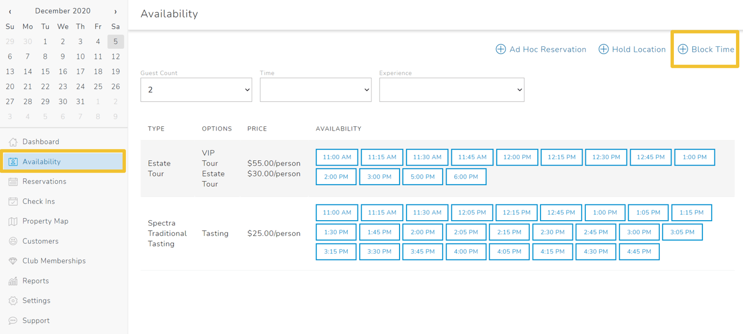Click Ad Hoc Reservation link

pos(541,49)
